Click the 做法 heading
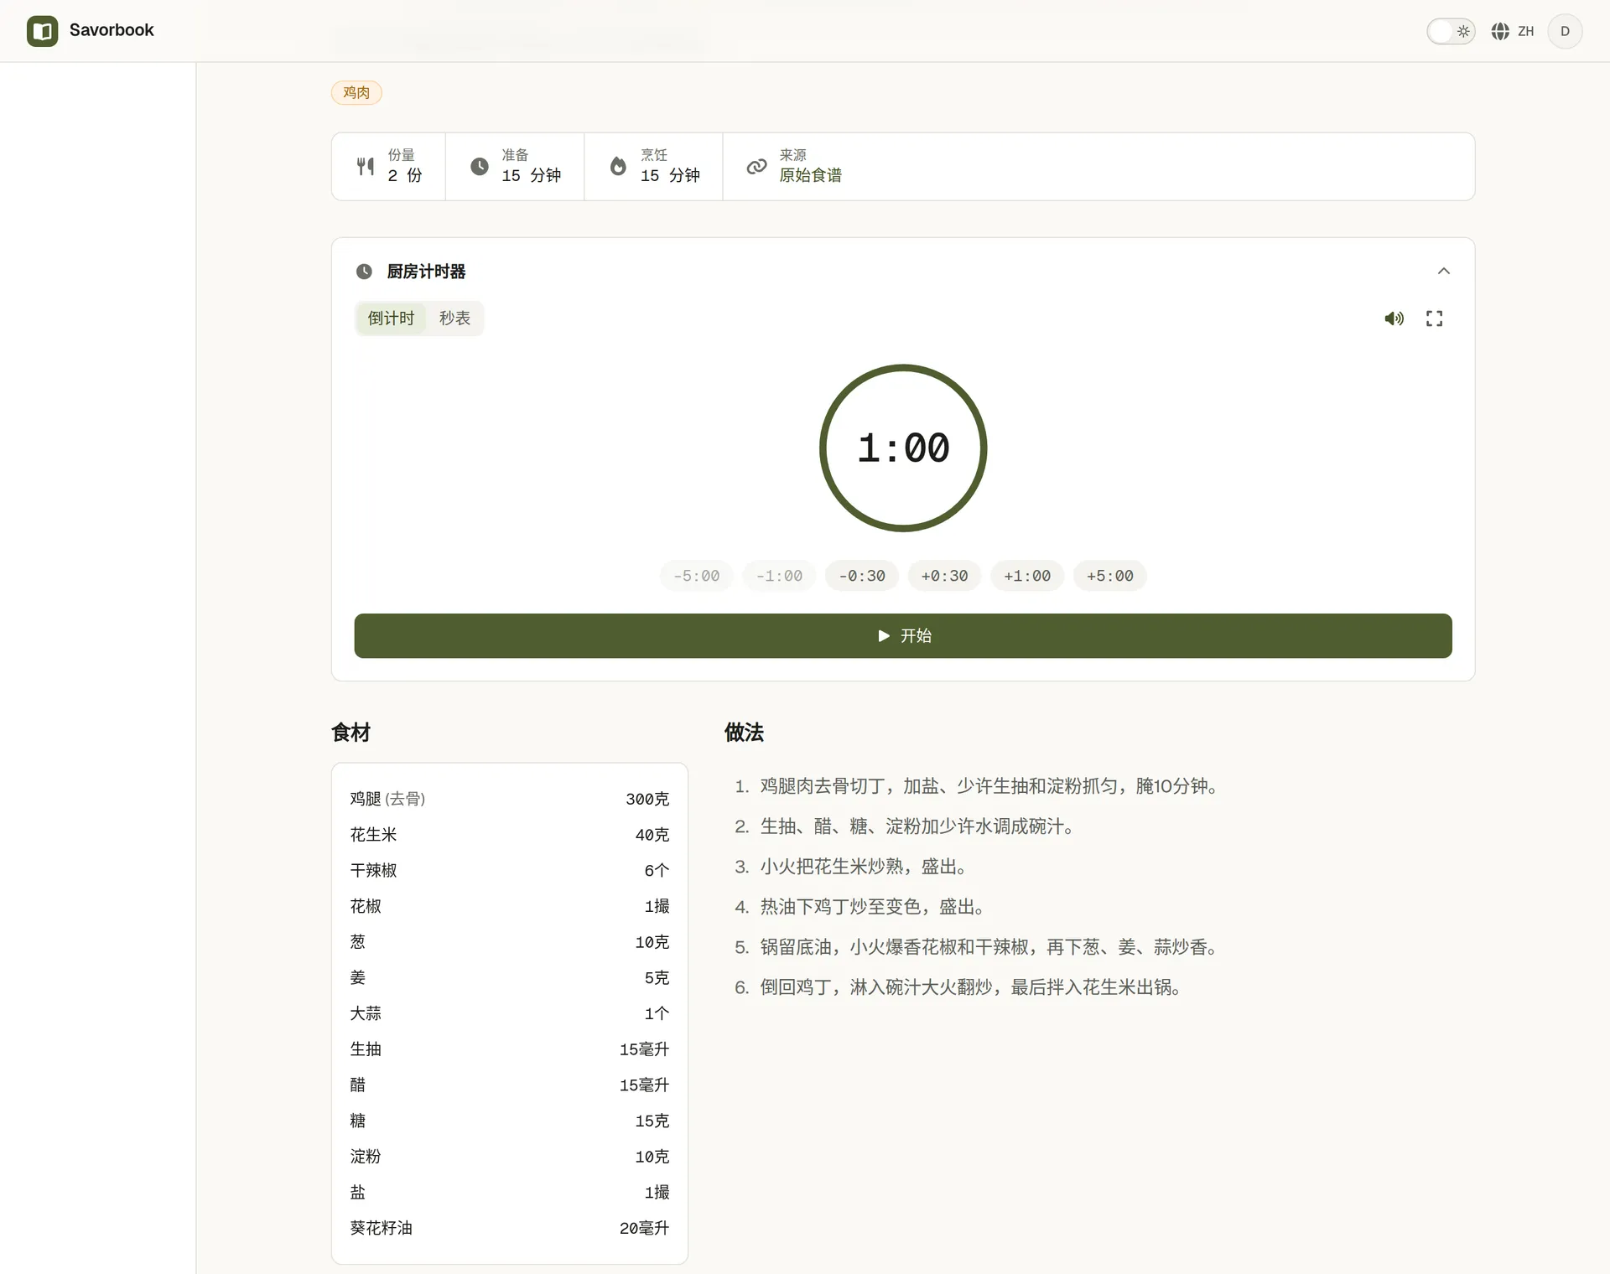The image size is (1610, 1274). point(744,733)
